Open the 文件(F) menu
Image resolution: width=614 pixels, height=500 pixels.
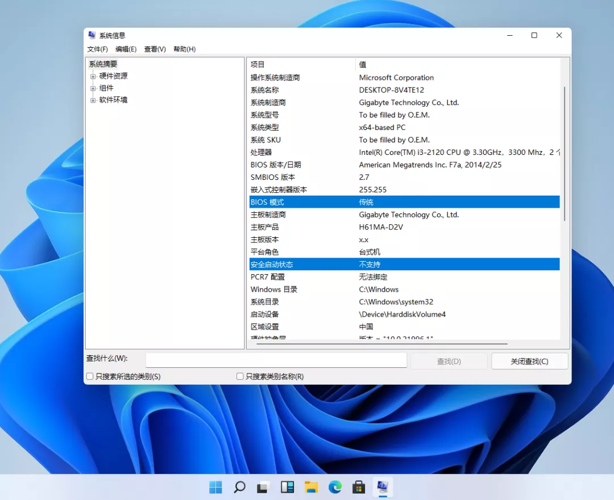tap(97, 49)
